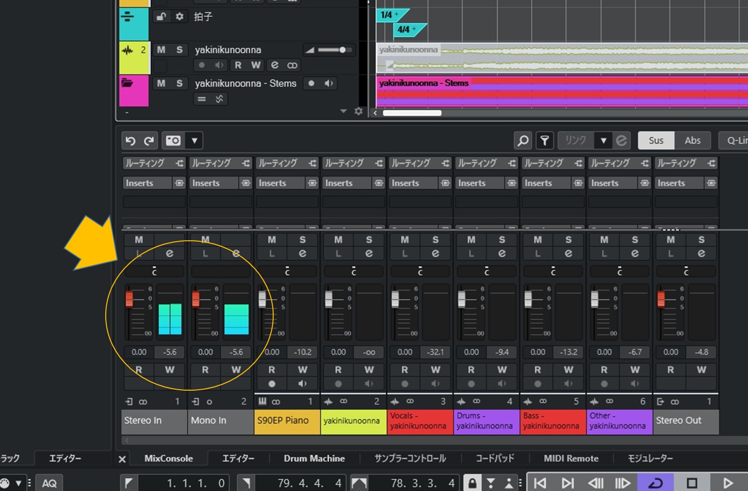This screenshot has height=491, width=748.
Task: Click the channel search magnifier icon
Action: pyautogui.click(x=523, y=141)
